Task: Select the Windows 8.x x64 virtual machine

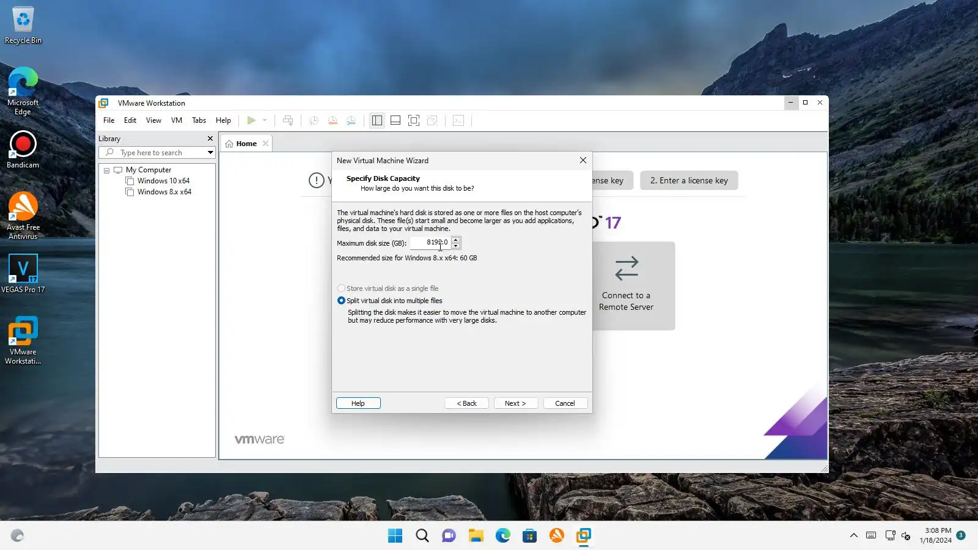Action: point(164,192)
